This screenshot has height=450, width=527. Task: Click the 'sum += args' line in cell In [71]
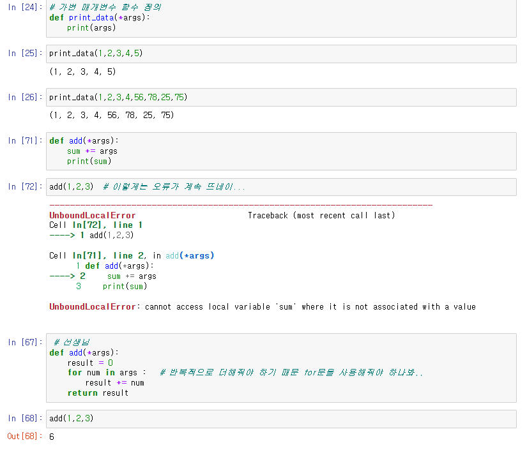click(92, 151)
